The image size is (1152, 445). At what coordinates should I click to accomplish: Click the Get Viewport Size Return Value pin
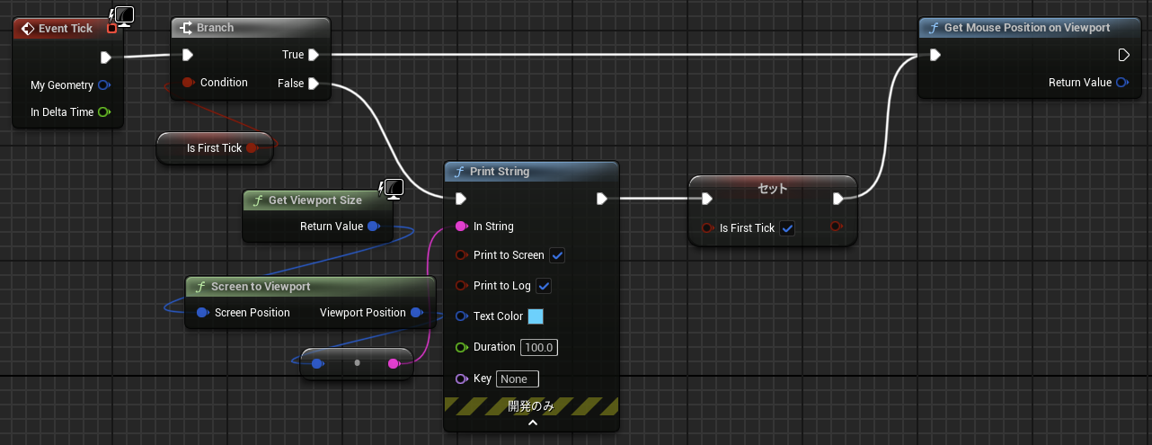(374, 227)
